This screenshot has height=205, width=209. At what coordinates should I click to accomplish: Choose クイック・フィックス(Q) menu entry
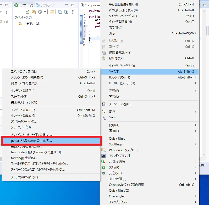150,66
